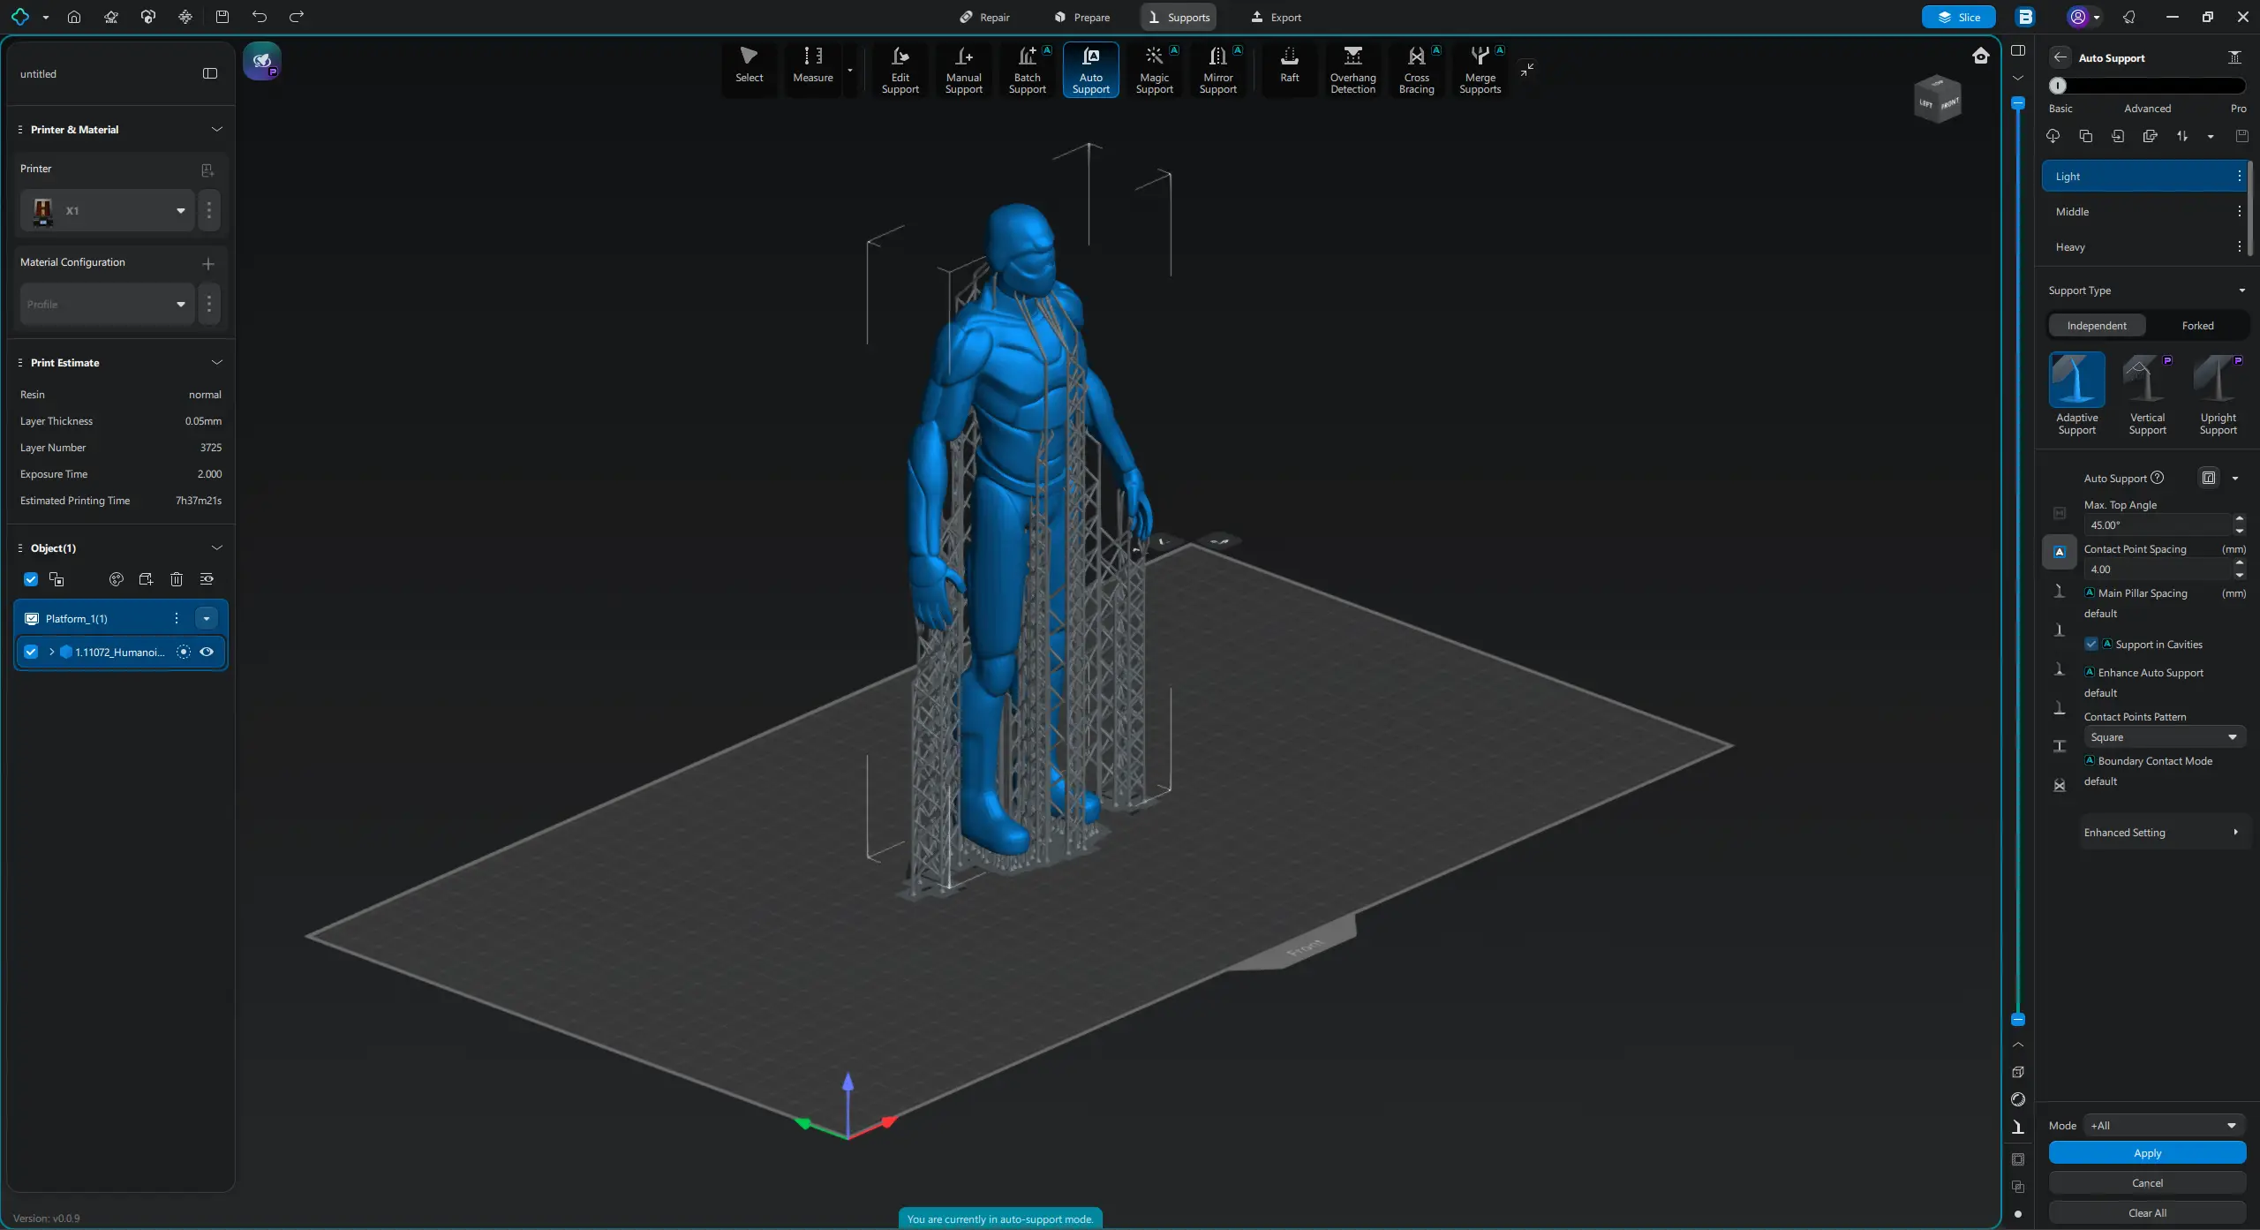Open Contact Points Pattern Square dropdown
The height and width of the screenshot is (1230, 2260).
point(2164,737)
